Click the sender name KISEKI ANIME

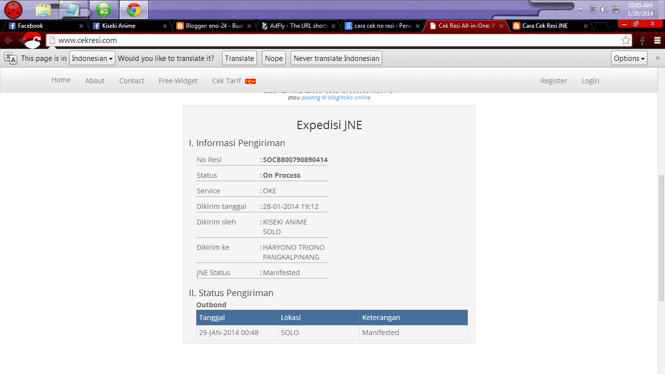coord(285,222)
